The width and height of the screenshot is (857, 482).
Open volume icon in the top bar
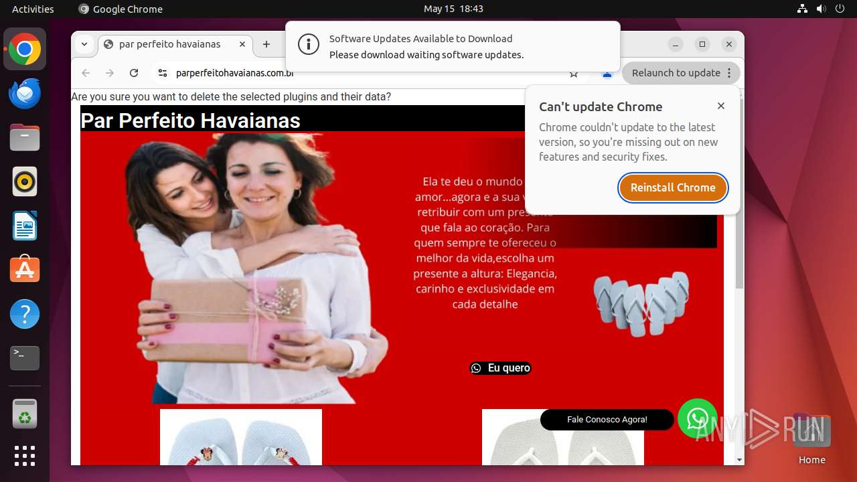click(821, 9)
